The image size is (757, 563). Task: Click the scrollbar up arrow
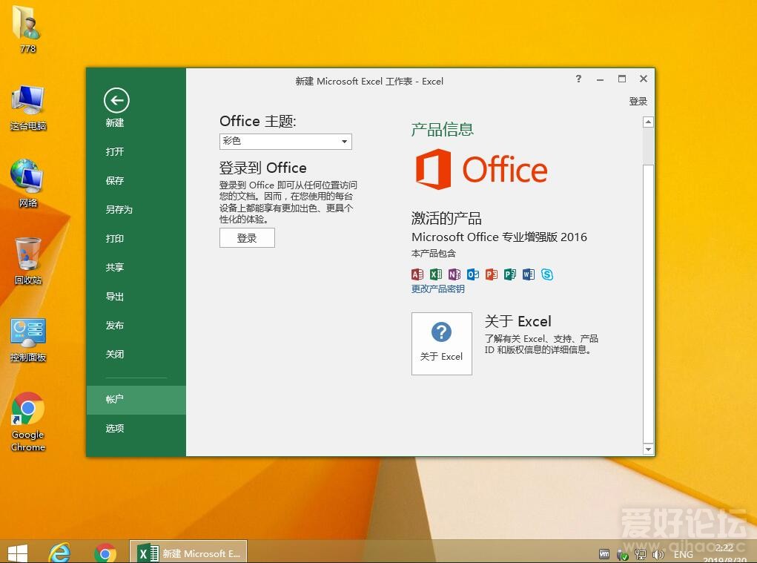648,122
